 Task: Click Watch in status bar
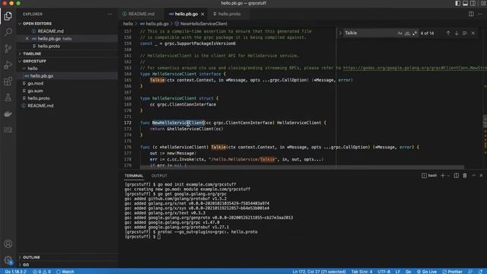click(x=65, y=272)
